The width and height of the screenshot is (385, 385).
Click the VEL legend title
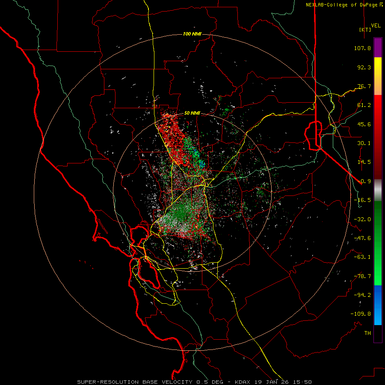pos(376,26)
